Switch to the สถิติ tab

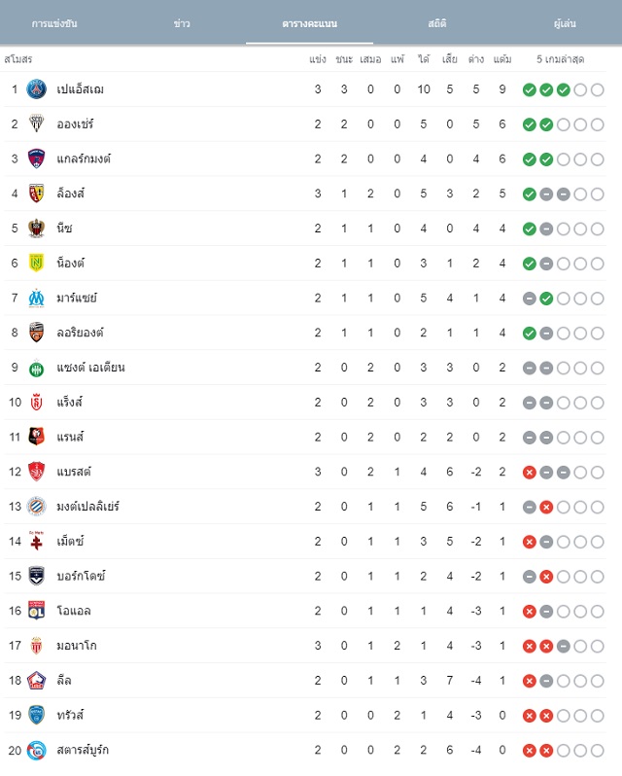click(437, 23)
